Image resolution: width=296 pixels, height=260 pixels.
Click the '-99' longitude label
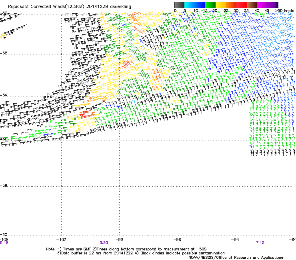[119, 240]
